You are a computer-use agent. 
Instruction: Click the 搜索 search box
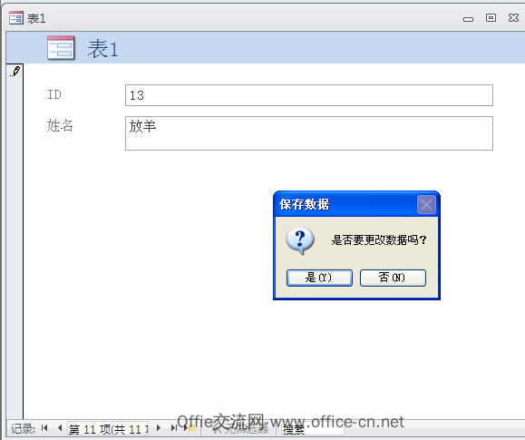click(x=311, y=429)
